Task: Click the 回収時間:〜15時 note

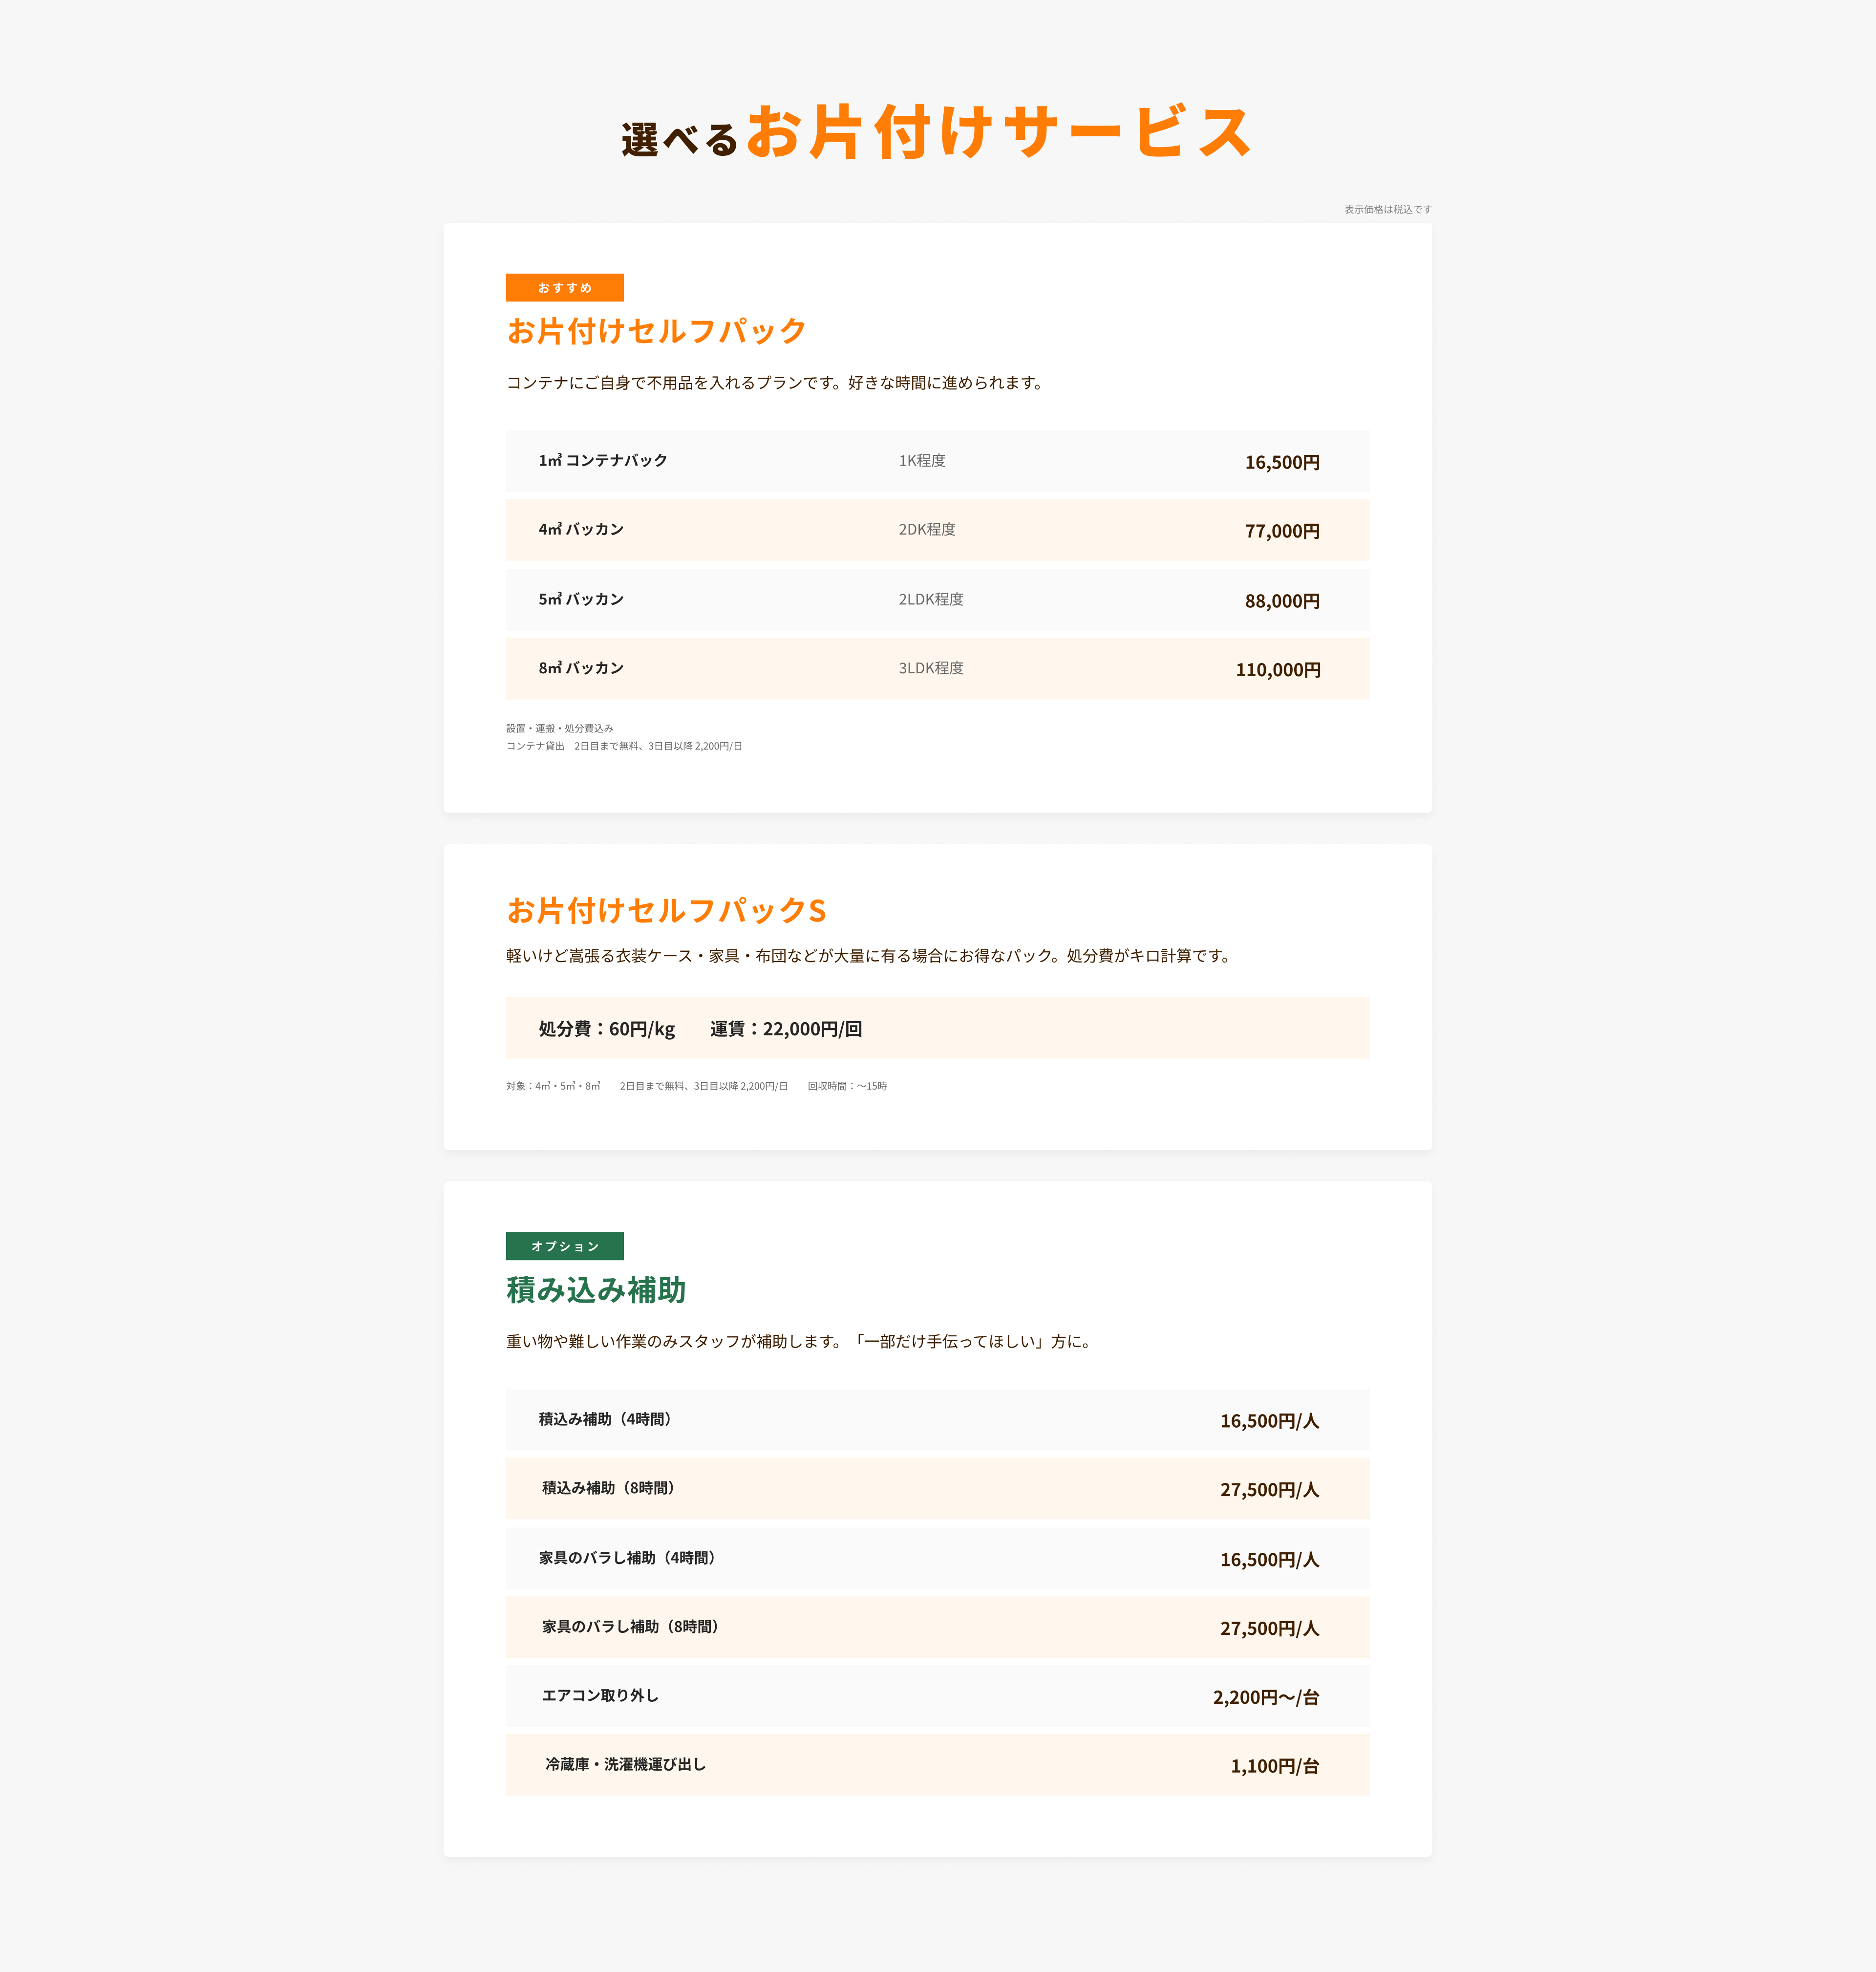Action: click(x=846, y=1086)
